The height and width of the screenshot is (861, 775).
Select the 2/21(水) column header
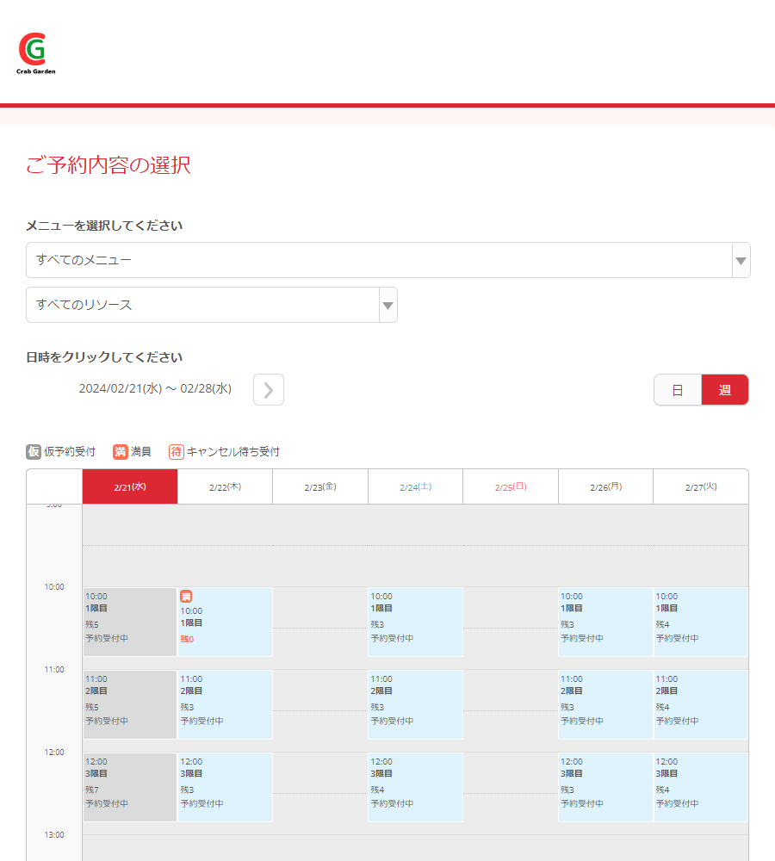coord(130,486)
